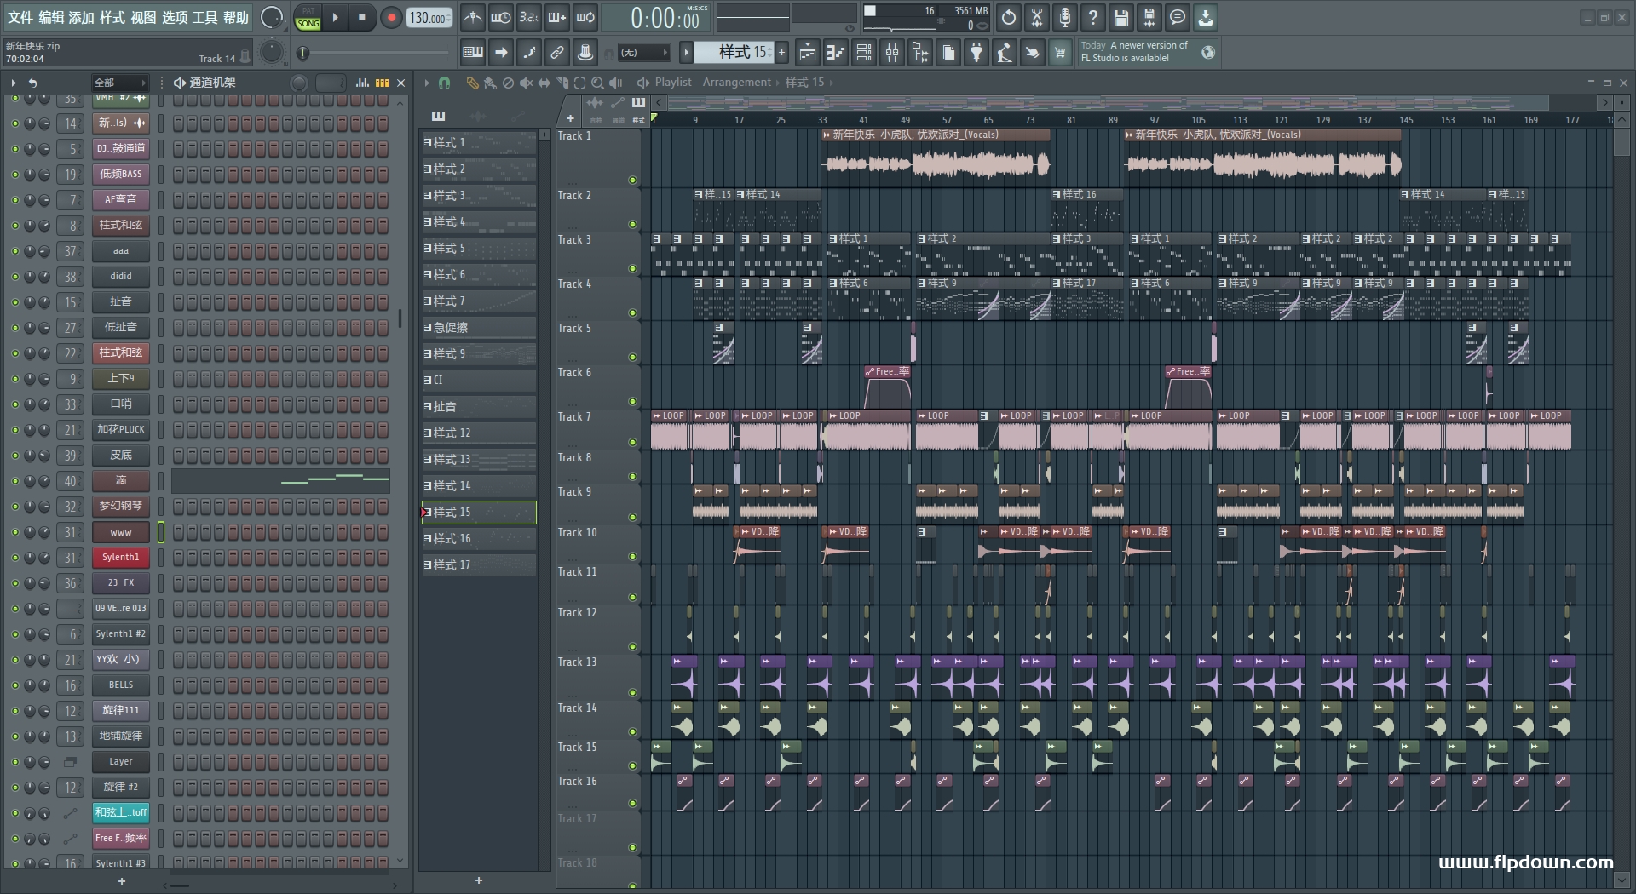This screenshot has height=894, width=1636.
Task: Click the download content library icon
Action: point(1206,17)
